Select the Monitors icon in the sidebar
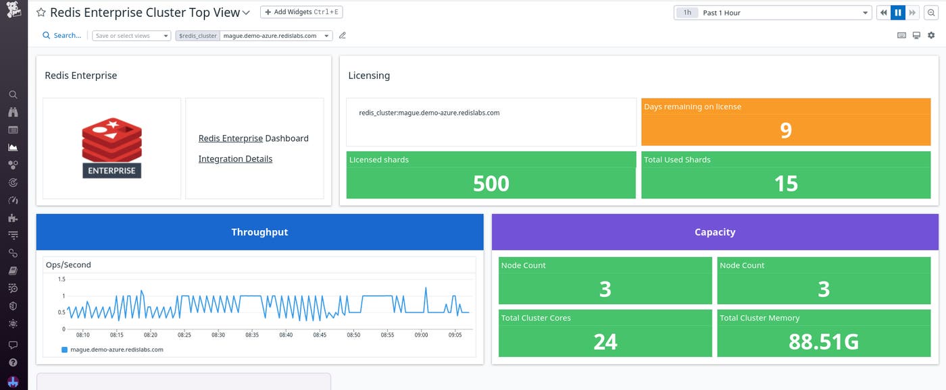Image resolution: width=946 pixels, height=390 pixels. click(14, 182)
